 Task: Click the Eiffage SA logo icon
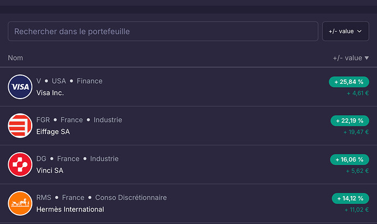pyautogui.click(x=20, y=125)
